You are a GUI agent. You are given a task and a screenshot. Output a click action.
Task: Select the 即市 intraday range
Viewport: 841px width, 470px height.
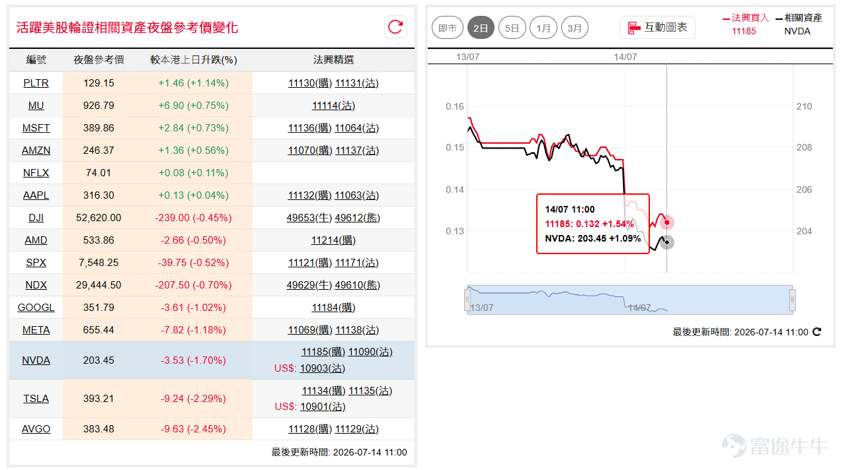point(448,28)
